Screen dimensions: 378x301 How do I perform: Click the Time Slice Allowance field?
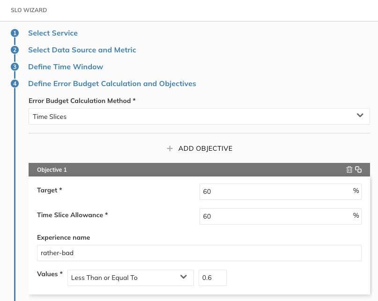276,216
